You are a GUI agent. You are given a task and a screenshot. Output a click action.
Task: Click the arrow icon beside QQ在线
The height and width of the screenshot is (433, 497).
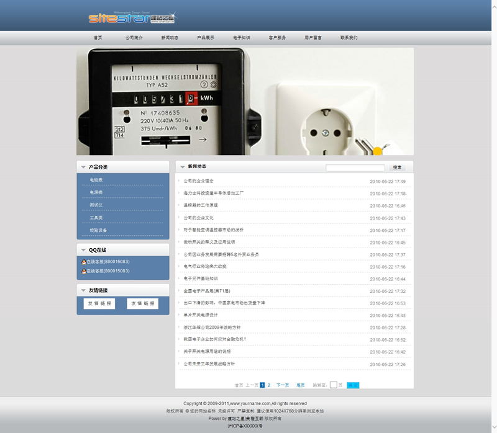pyautogui.click(x=83, y=250)
